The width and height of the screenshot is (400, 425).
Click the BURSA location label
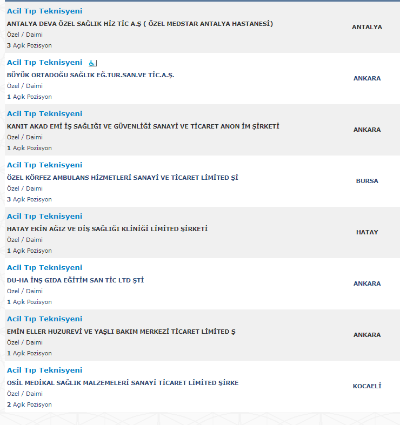click(x=367, y=181)
